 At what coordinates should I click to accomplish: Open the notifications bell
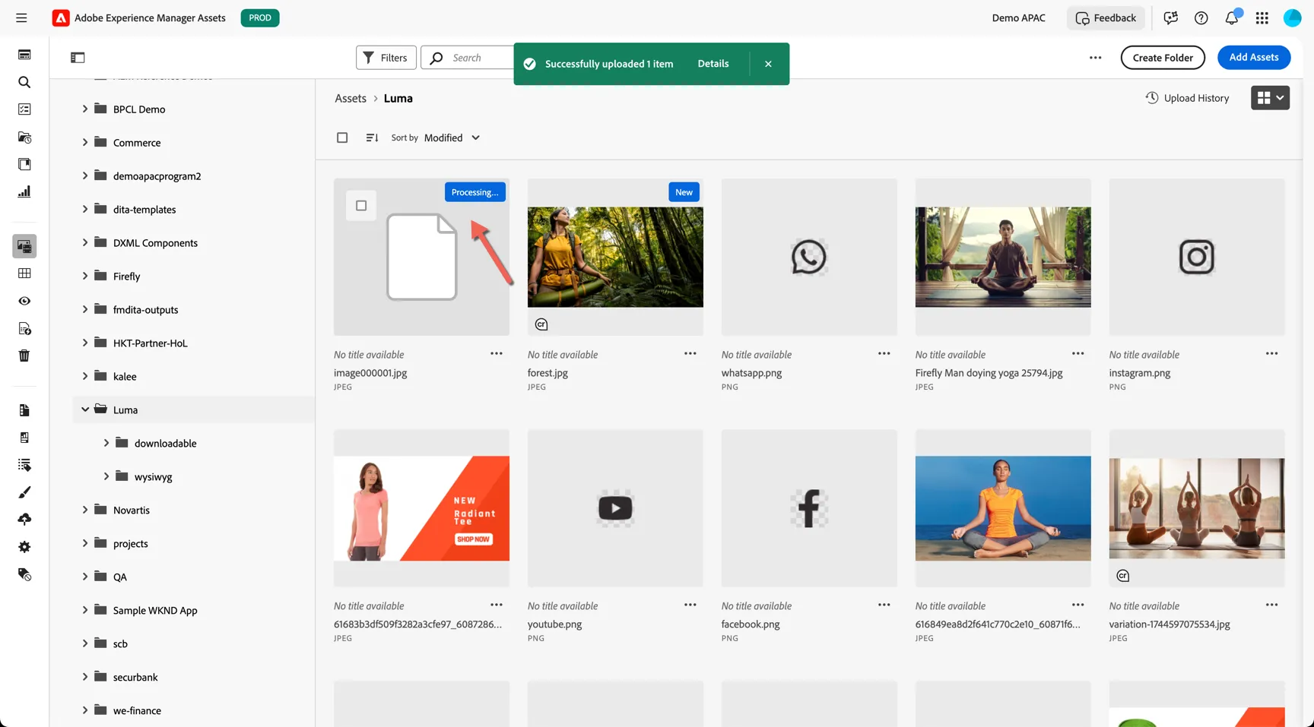pos(1232,18)
